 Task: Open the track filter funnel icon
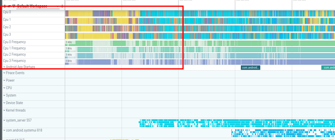click(14, 6)
